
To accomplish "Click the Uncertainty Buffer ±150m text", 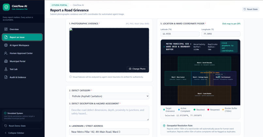I will coord(199,47).
